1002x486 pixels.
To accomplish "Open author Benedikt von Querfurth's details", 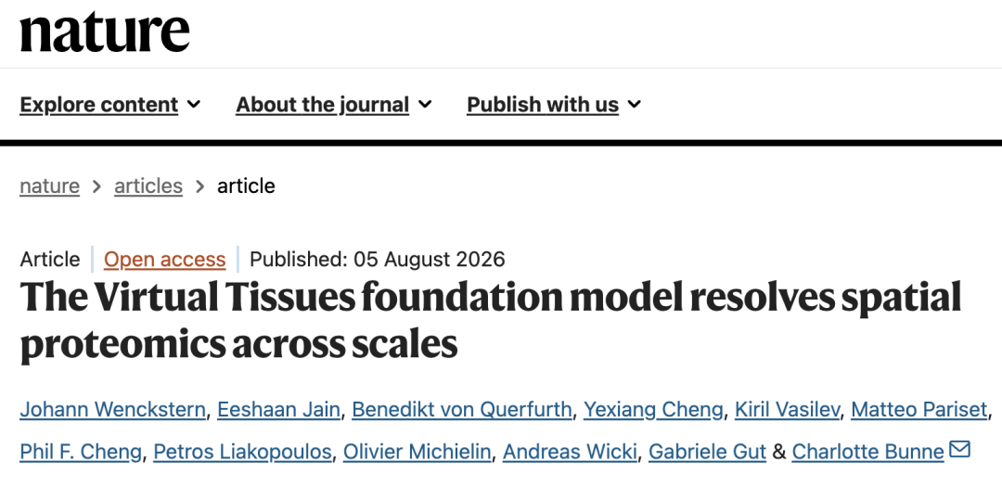I will click(461, 409).
